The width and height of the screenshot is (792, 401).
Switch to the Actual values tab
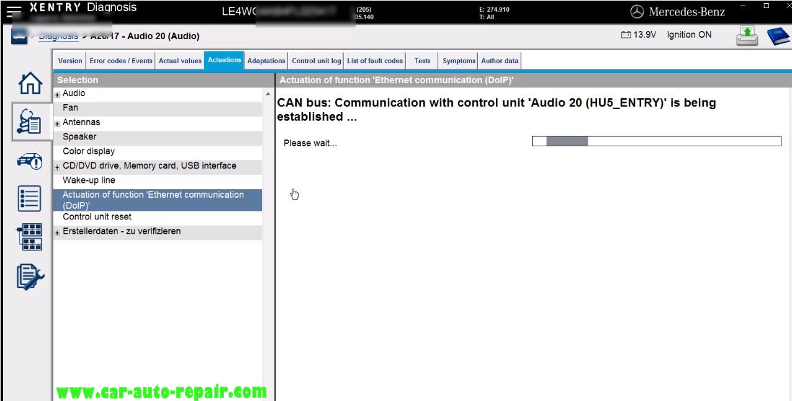point(180,61)
